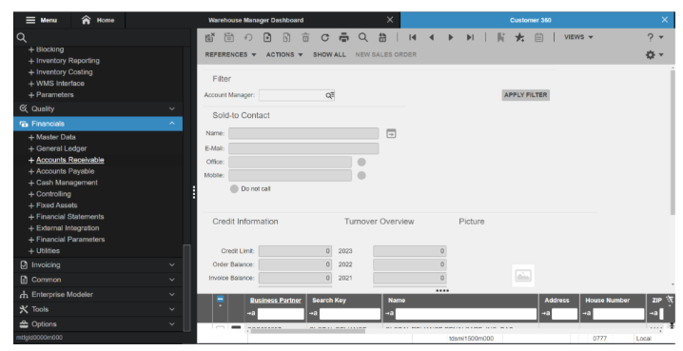The width and height of the screenshot is (683, 351).
Task: Open Accounts Receivable in the menu tree
Action: tap(70, 160)
